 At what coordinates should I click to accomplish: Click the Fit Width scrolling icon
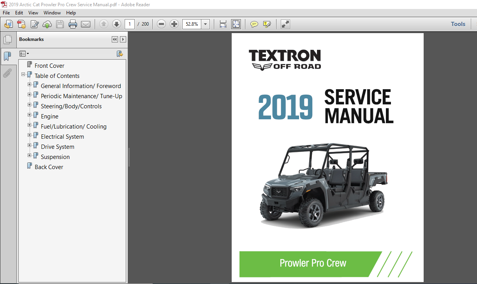coord(223,24)
